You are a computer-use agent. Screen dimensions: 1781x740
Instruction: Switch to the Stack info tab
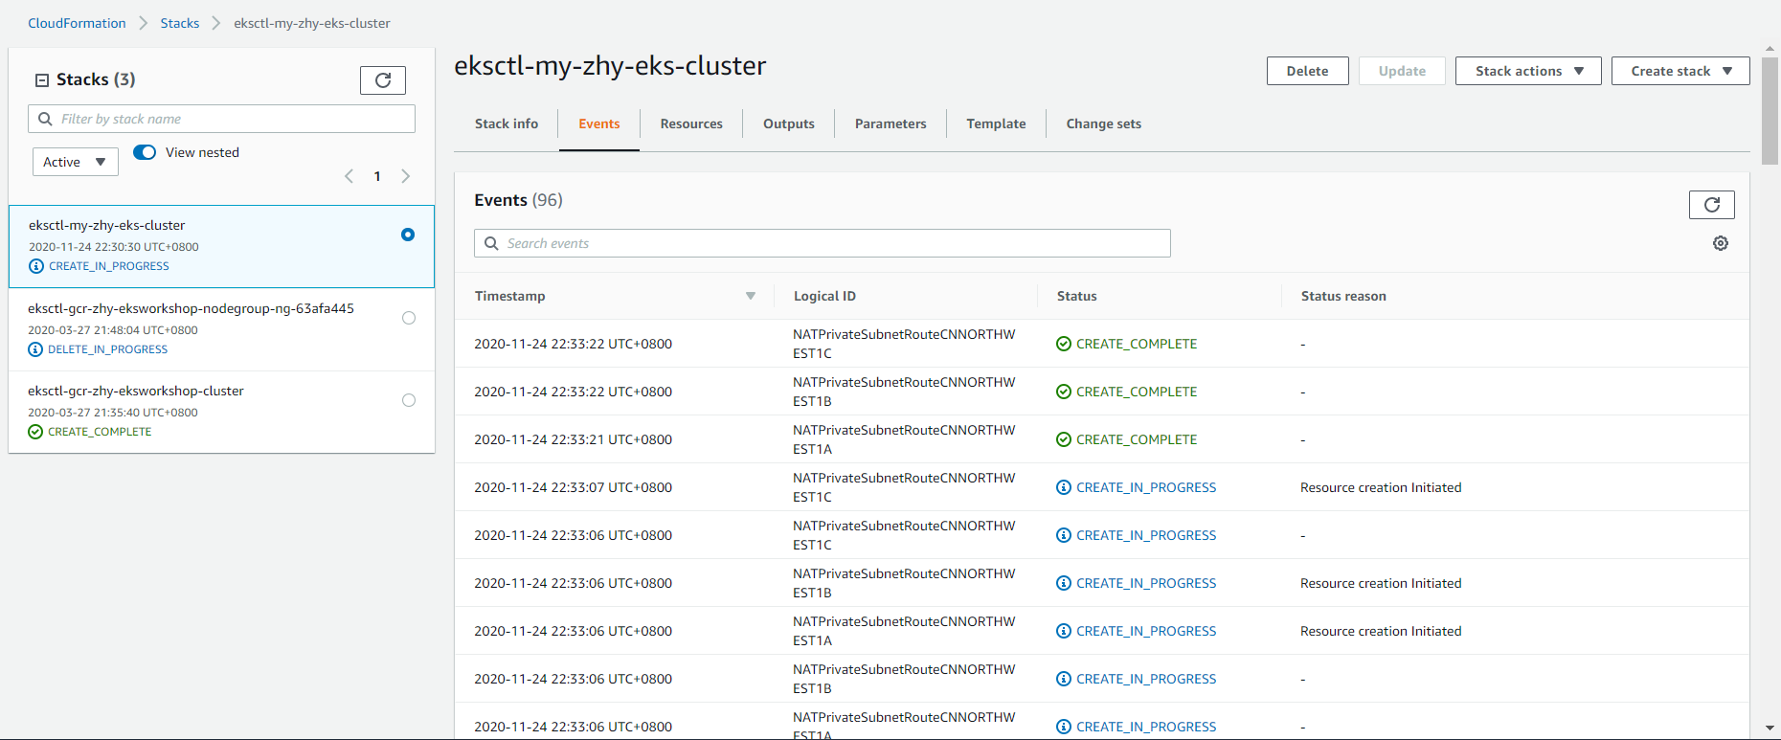pos(507,123)
